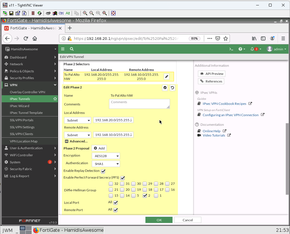This screenshot has height=234, width=290.
Task: Click the Comments text field
Action: coord(139,104)
